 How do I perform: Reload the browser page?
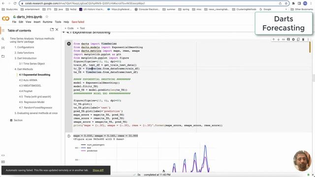[15, 3]
